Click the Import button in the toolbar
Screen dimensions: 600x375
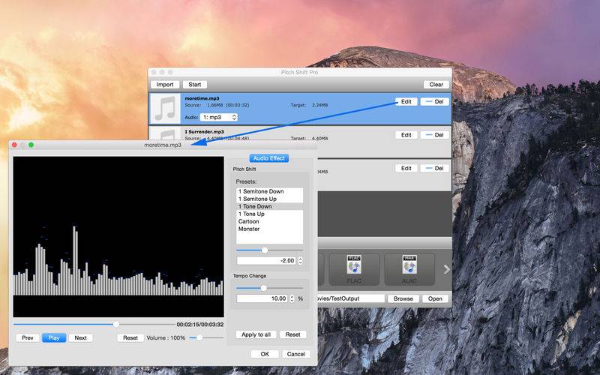(165, 85)
